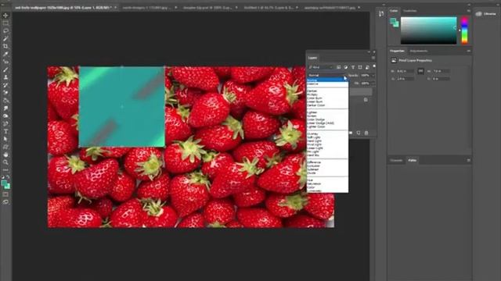The width and height of the screenshot is (501, 281).
Task: Open the layer filter Kind dropdown
Action: 321,67
